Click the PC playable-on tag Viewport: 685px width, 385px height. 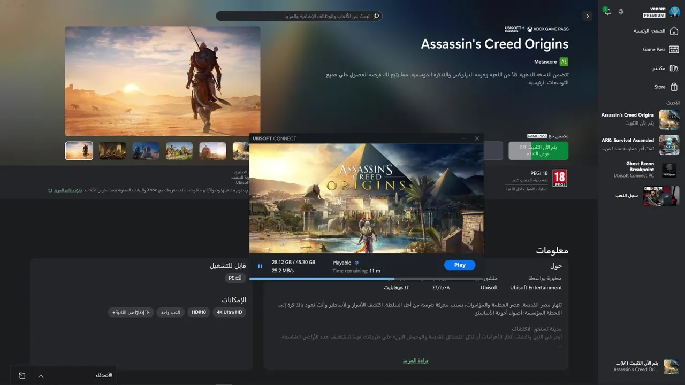235,278
